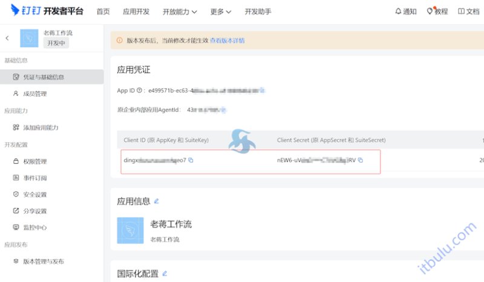
Task: Click the 查看版本详情 link
Action: coord(227,40)
